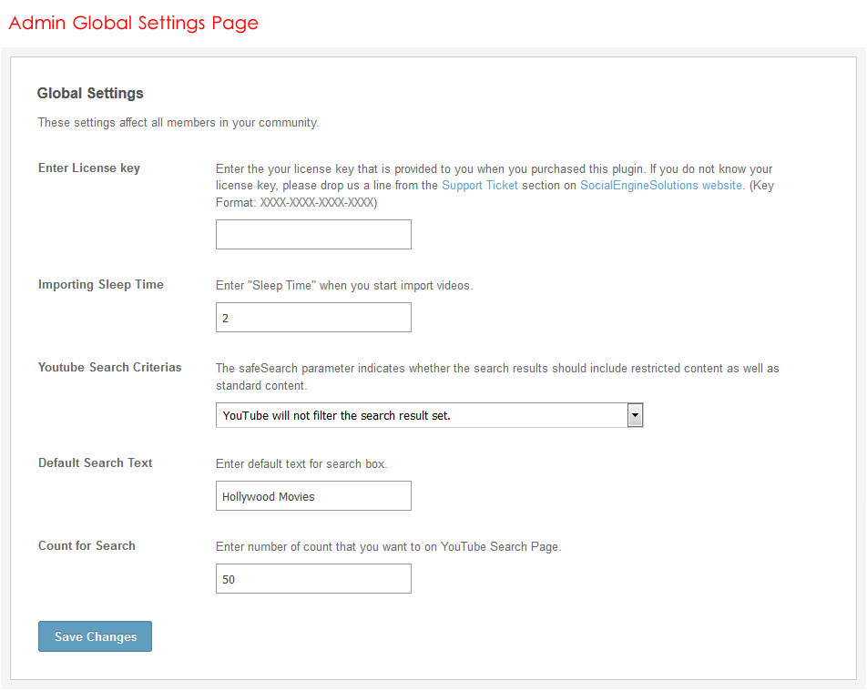867x691 pixels.
Task: Open the YouTube safeSearch filter dropdown
Action: click(x=429, y=416)
